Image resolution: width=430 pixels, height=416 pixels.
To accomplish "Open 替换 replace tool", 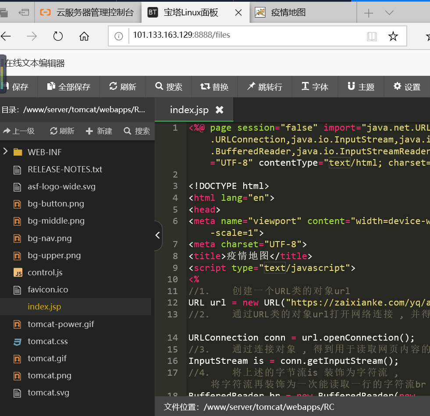I will pos(214,87).
